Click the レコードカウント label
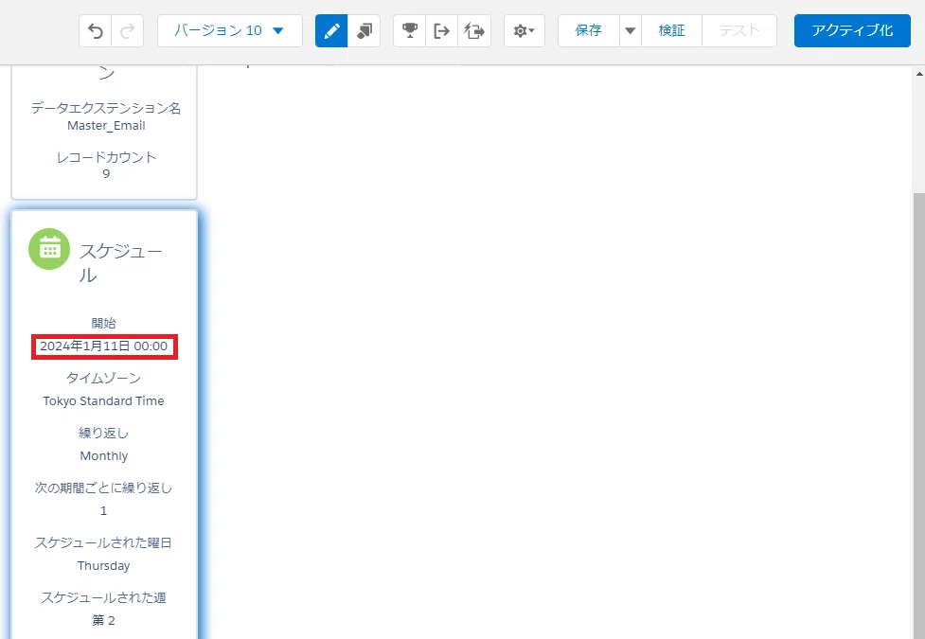925x639 pixels. click(106, 157)
